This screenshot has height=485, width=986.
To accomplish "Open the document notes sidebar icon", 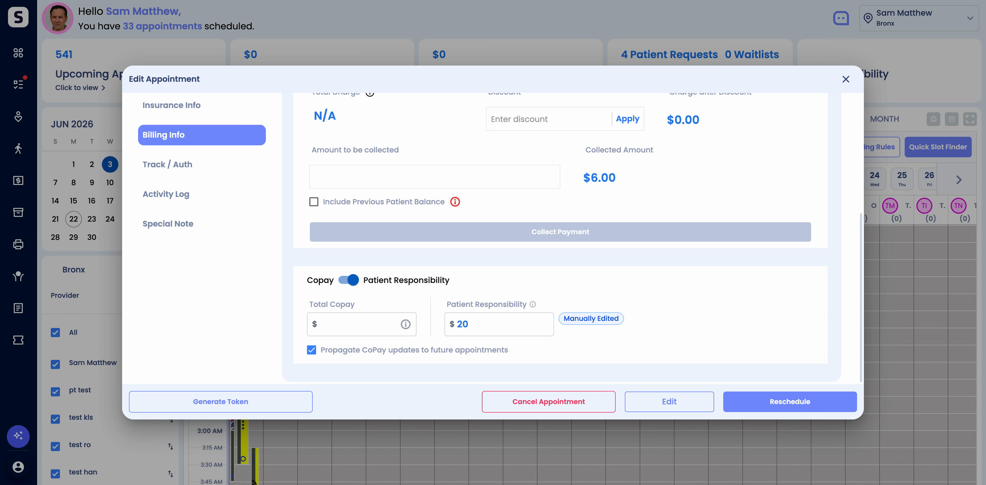I will 18,308.
